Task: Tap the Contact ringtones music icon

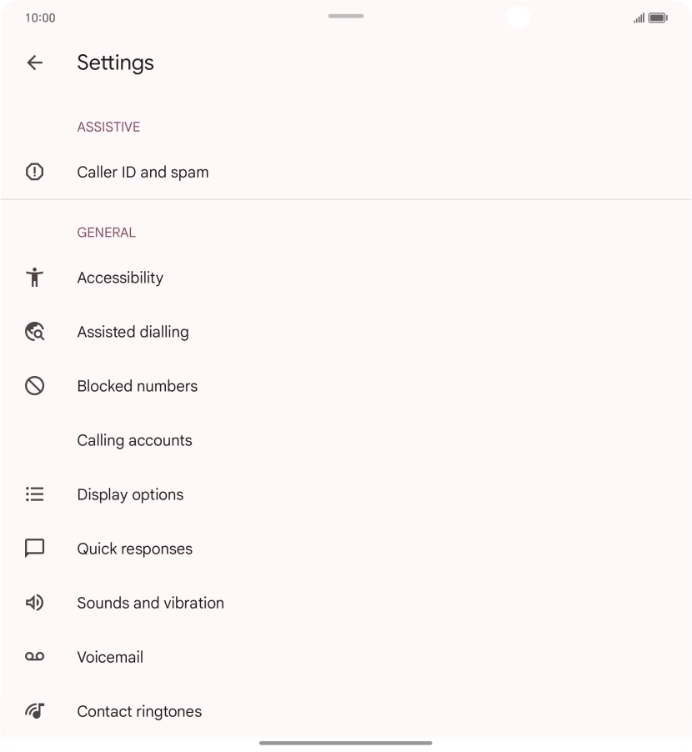Action: (34, 711)
